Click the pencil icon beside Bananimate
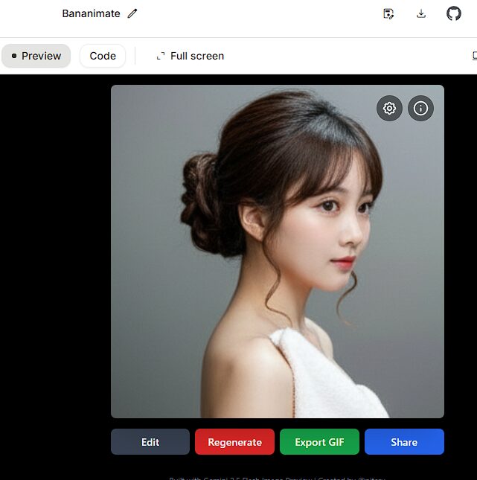 click(132, 13)
